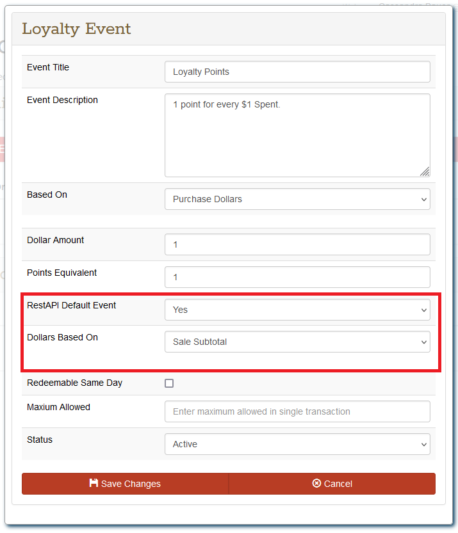
Task: Open the Based On dropdown
Action: (297, 199)
